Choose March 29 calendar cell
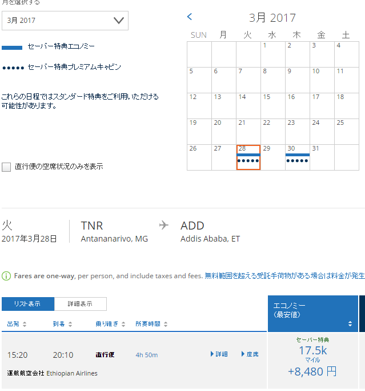This screenshot has width=365, height=391. (272, 157)
